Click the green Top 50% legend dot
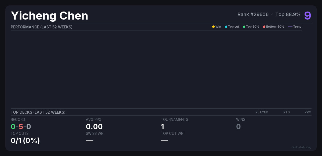 [x=244, y=27]
